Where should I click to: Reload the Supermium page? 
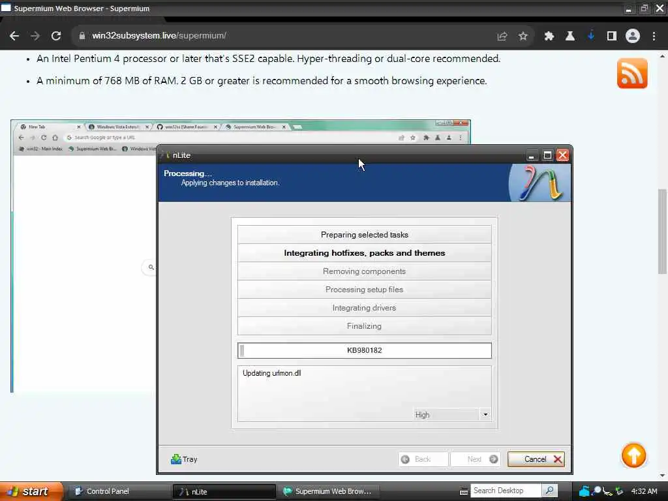click(x=56, y=36)
